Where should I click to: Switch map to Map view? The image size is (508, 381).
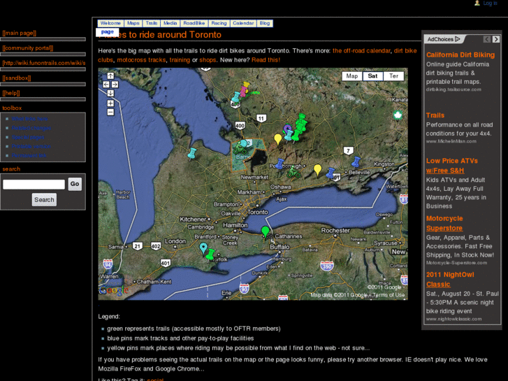[x=352, y=76]
